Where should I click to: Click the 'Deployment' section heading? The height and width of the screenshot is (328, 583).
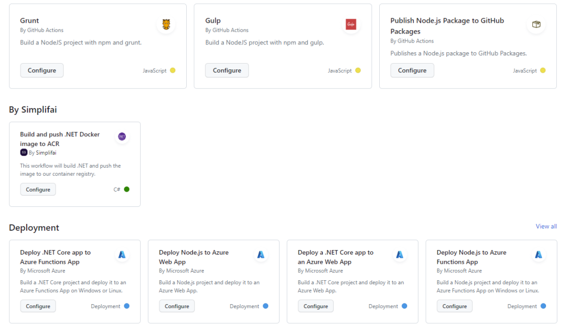(34, 228)
